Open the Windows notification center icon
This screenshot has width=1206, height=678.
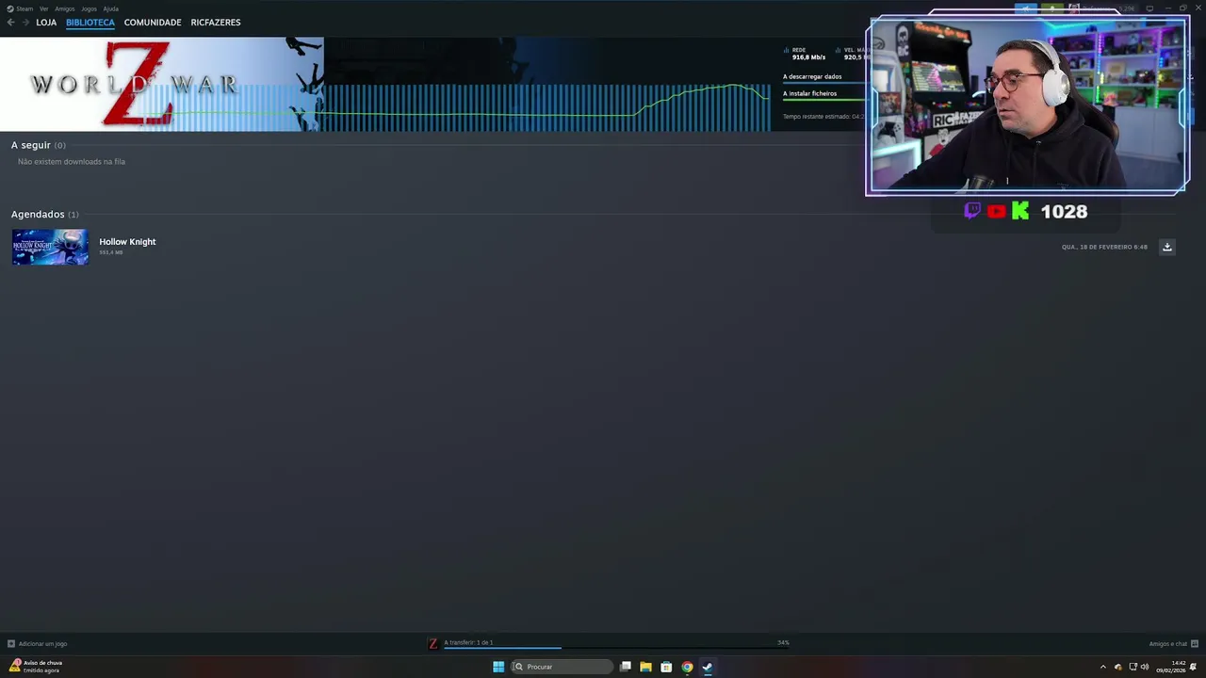[1193, 667]
